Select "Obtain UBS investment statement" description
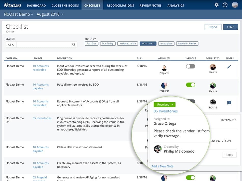The height and width of the screenshot is (181, 242). tap(79, 147)
